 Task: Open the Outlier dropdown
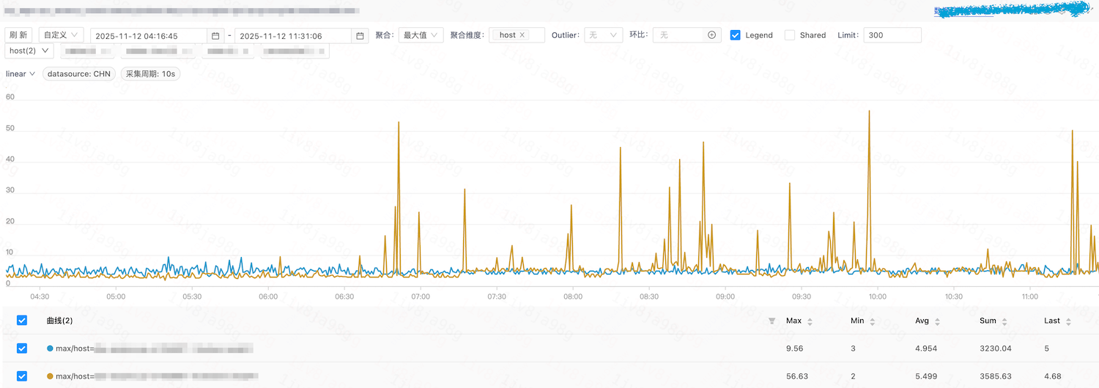point(603,35)
